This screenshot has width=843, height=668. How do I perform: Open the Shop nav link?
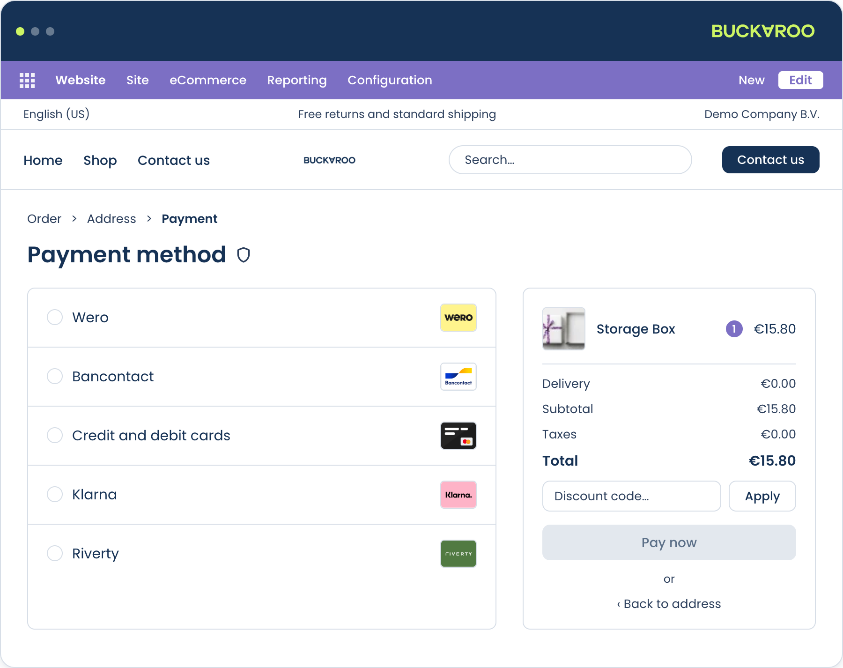100,160
